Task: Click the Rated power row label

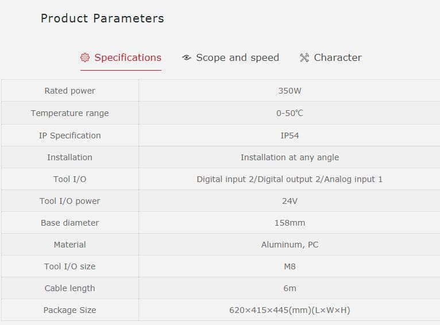Action: click(x=70, y=91)
